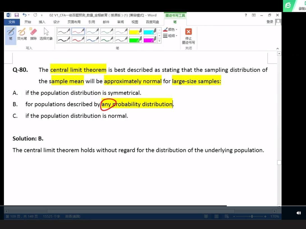This screenshot has width=306, height=229.
Task: Open the ribbon display options icon
Action: click(254, 15)
